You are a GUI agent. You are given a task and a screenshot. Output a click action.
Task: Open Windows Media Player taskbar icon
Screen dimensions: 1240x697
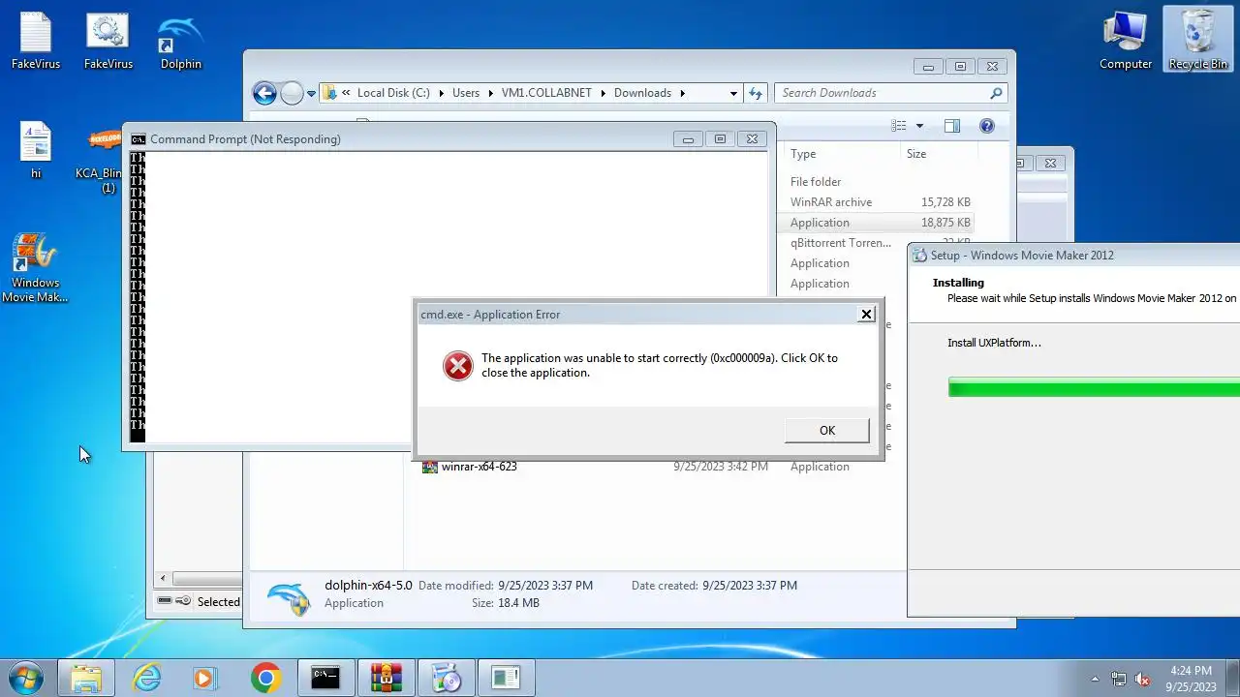(x=205, y=678)
